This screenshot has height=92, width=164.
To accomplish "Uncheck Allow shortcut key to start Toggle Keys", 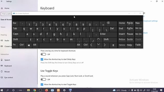I will point(42,84).
